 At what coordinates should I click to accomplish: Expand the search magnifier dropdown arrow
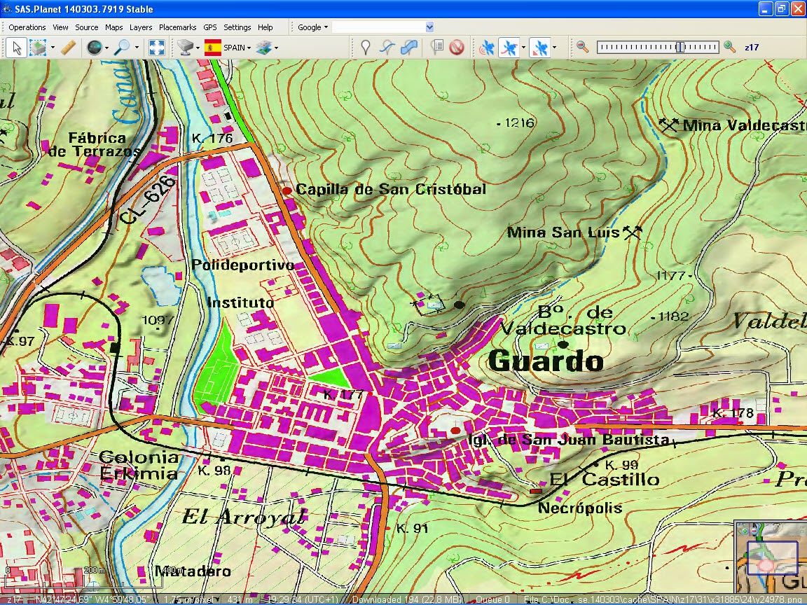(137, 48)
